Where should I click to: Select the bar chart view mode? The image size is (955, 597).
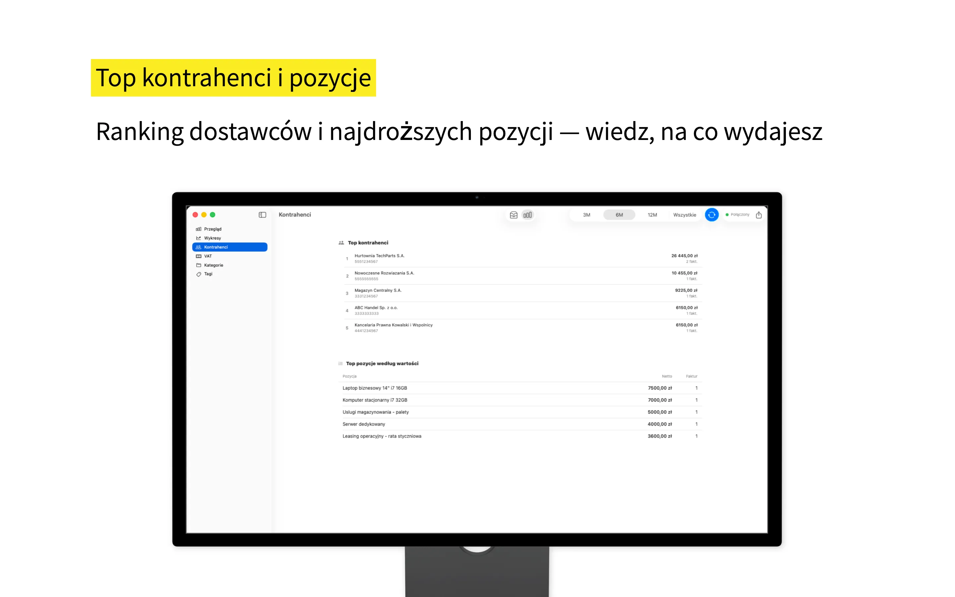tap(528, 214)
